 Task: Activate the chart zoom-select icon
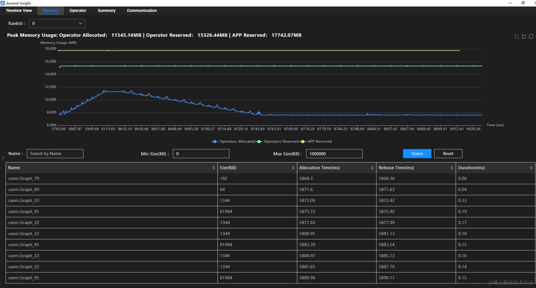pos(516,36)
